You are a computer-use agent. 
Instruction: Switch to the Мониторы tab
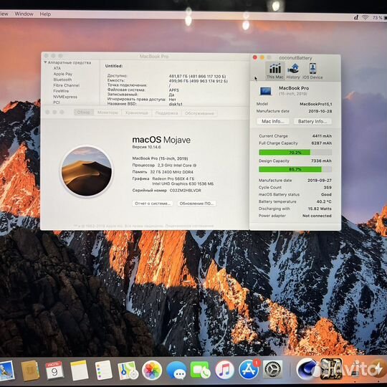pyautogui.click(x=107, y=113)
